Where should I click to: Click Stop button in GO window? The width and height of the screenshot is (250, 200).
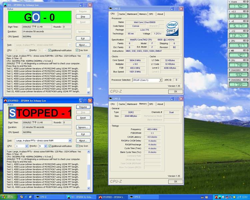[83, 17]
